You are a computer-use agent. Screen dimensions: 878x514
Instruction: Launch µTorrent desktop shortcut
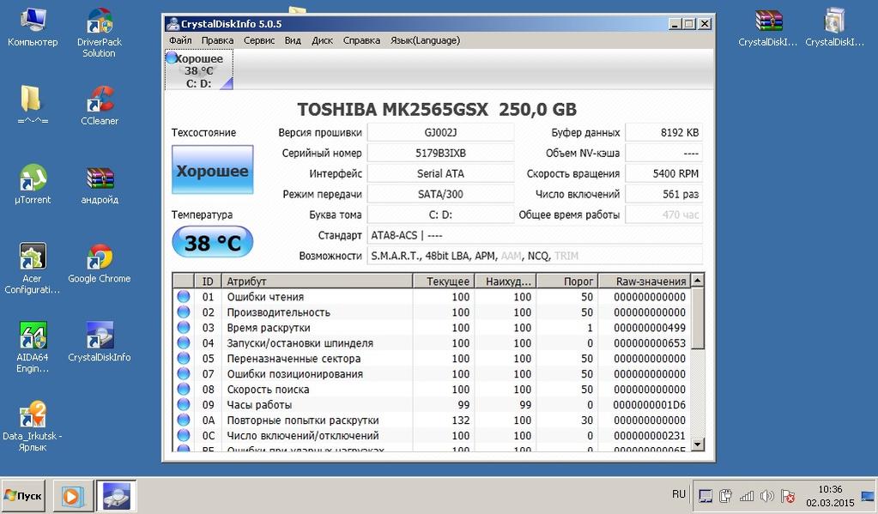tap(33, 184)
